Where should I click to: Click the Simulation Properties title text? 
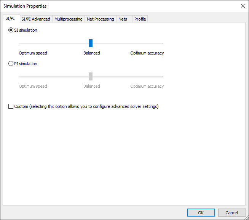pos(25,6)
